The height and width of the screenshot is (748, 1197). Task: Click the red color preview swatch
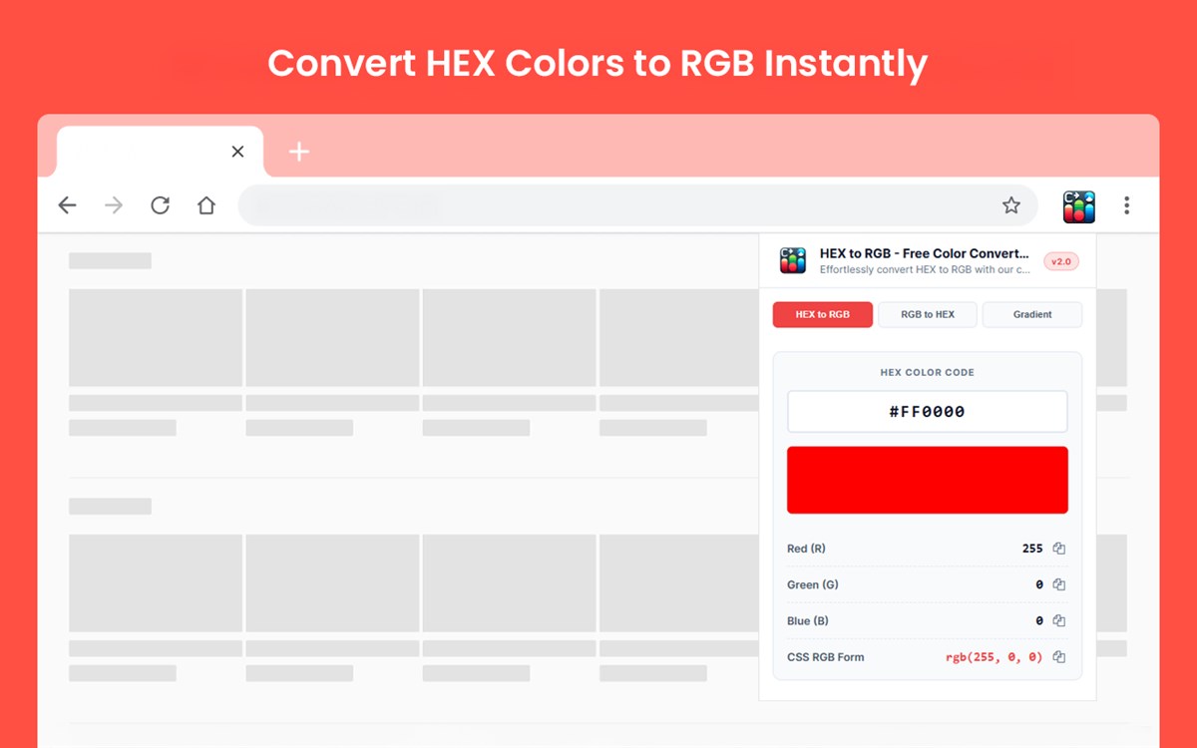point(928,480)
